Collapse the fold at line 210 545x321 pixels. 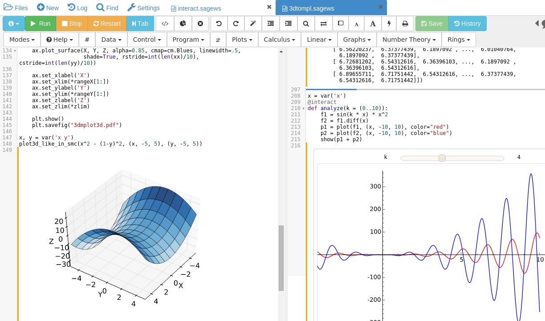tap(304, 108)
